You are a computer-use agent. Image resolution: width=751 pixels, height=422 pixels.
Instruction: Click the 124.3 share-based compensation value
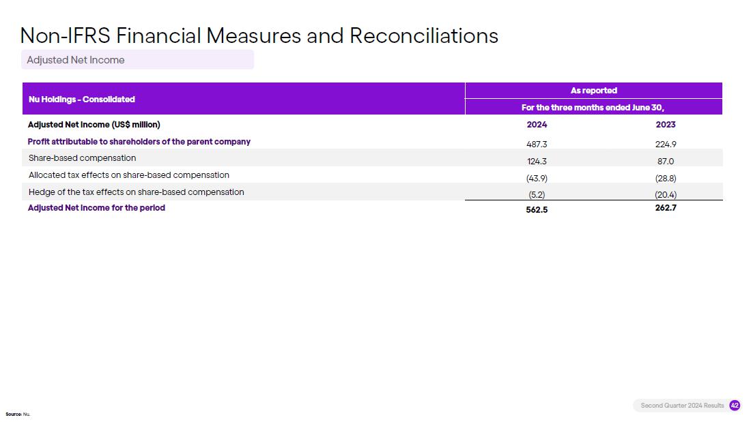tap(537, 162)
